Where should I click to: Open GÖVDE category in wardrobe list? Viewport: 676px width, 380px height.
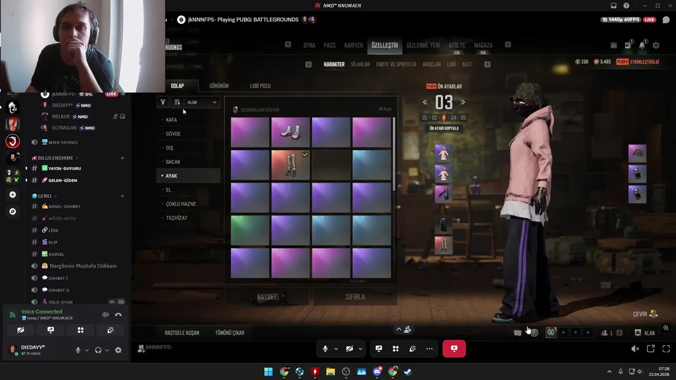click(189, 134)
